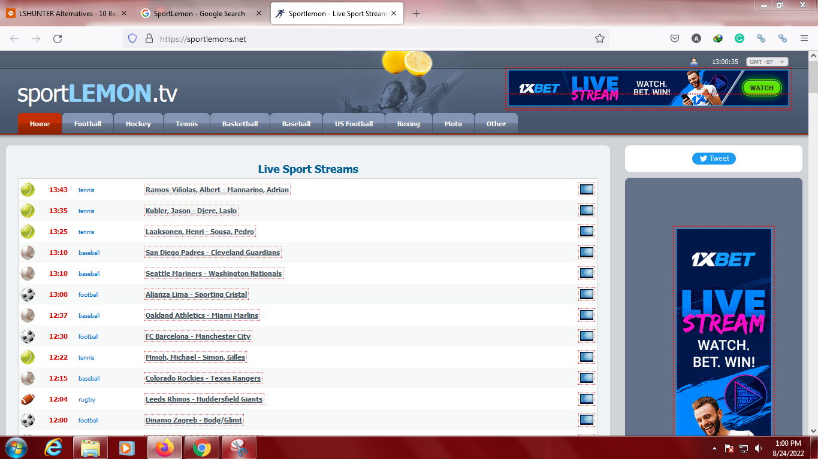Open stream icon for Kubler vs Djere
This screenshot has width=818, height=459.
(587, 211)
